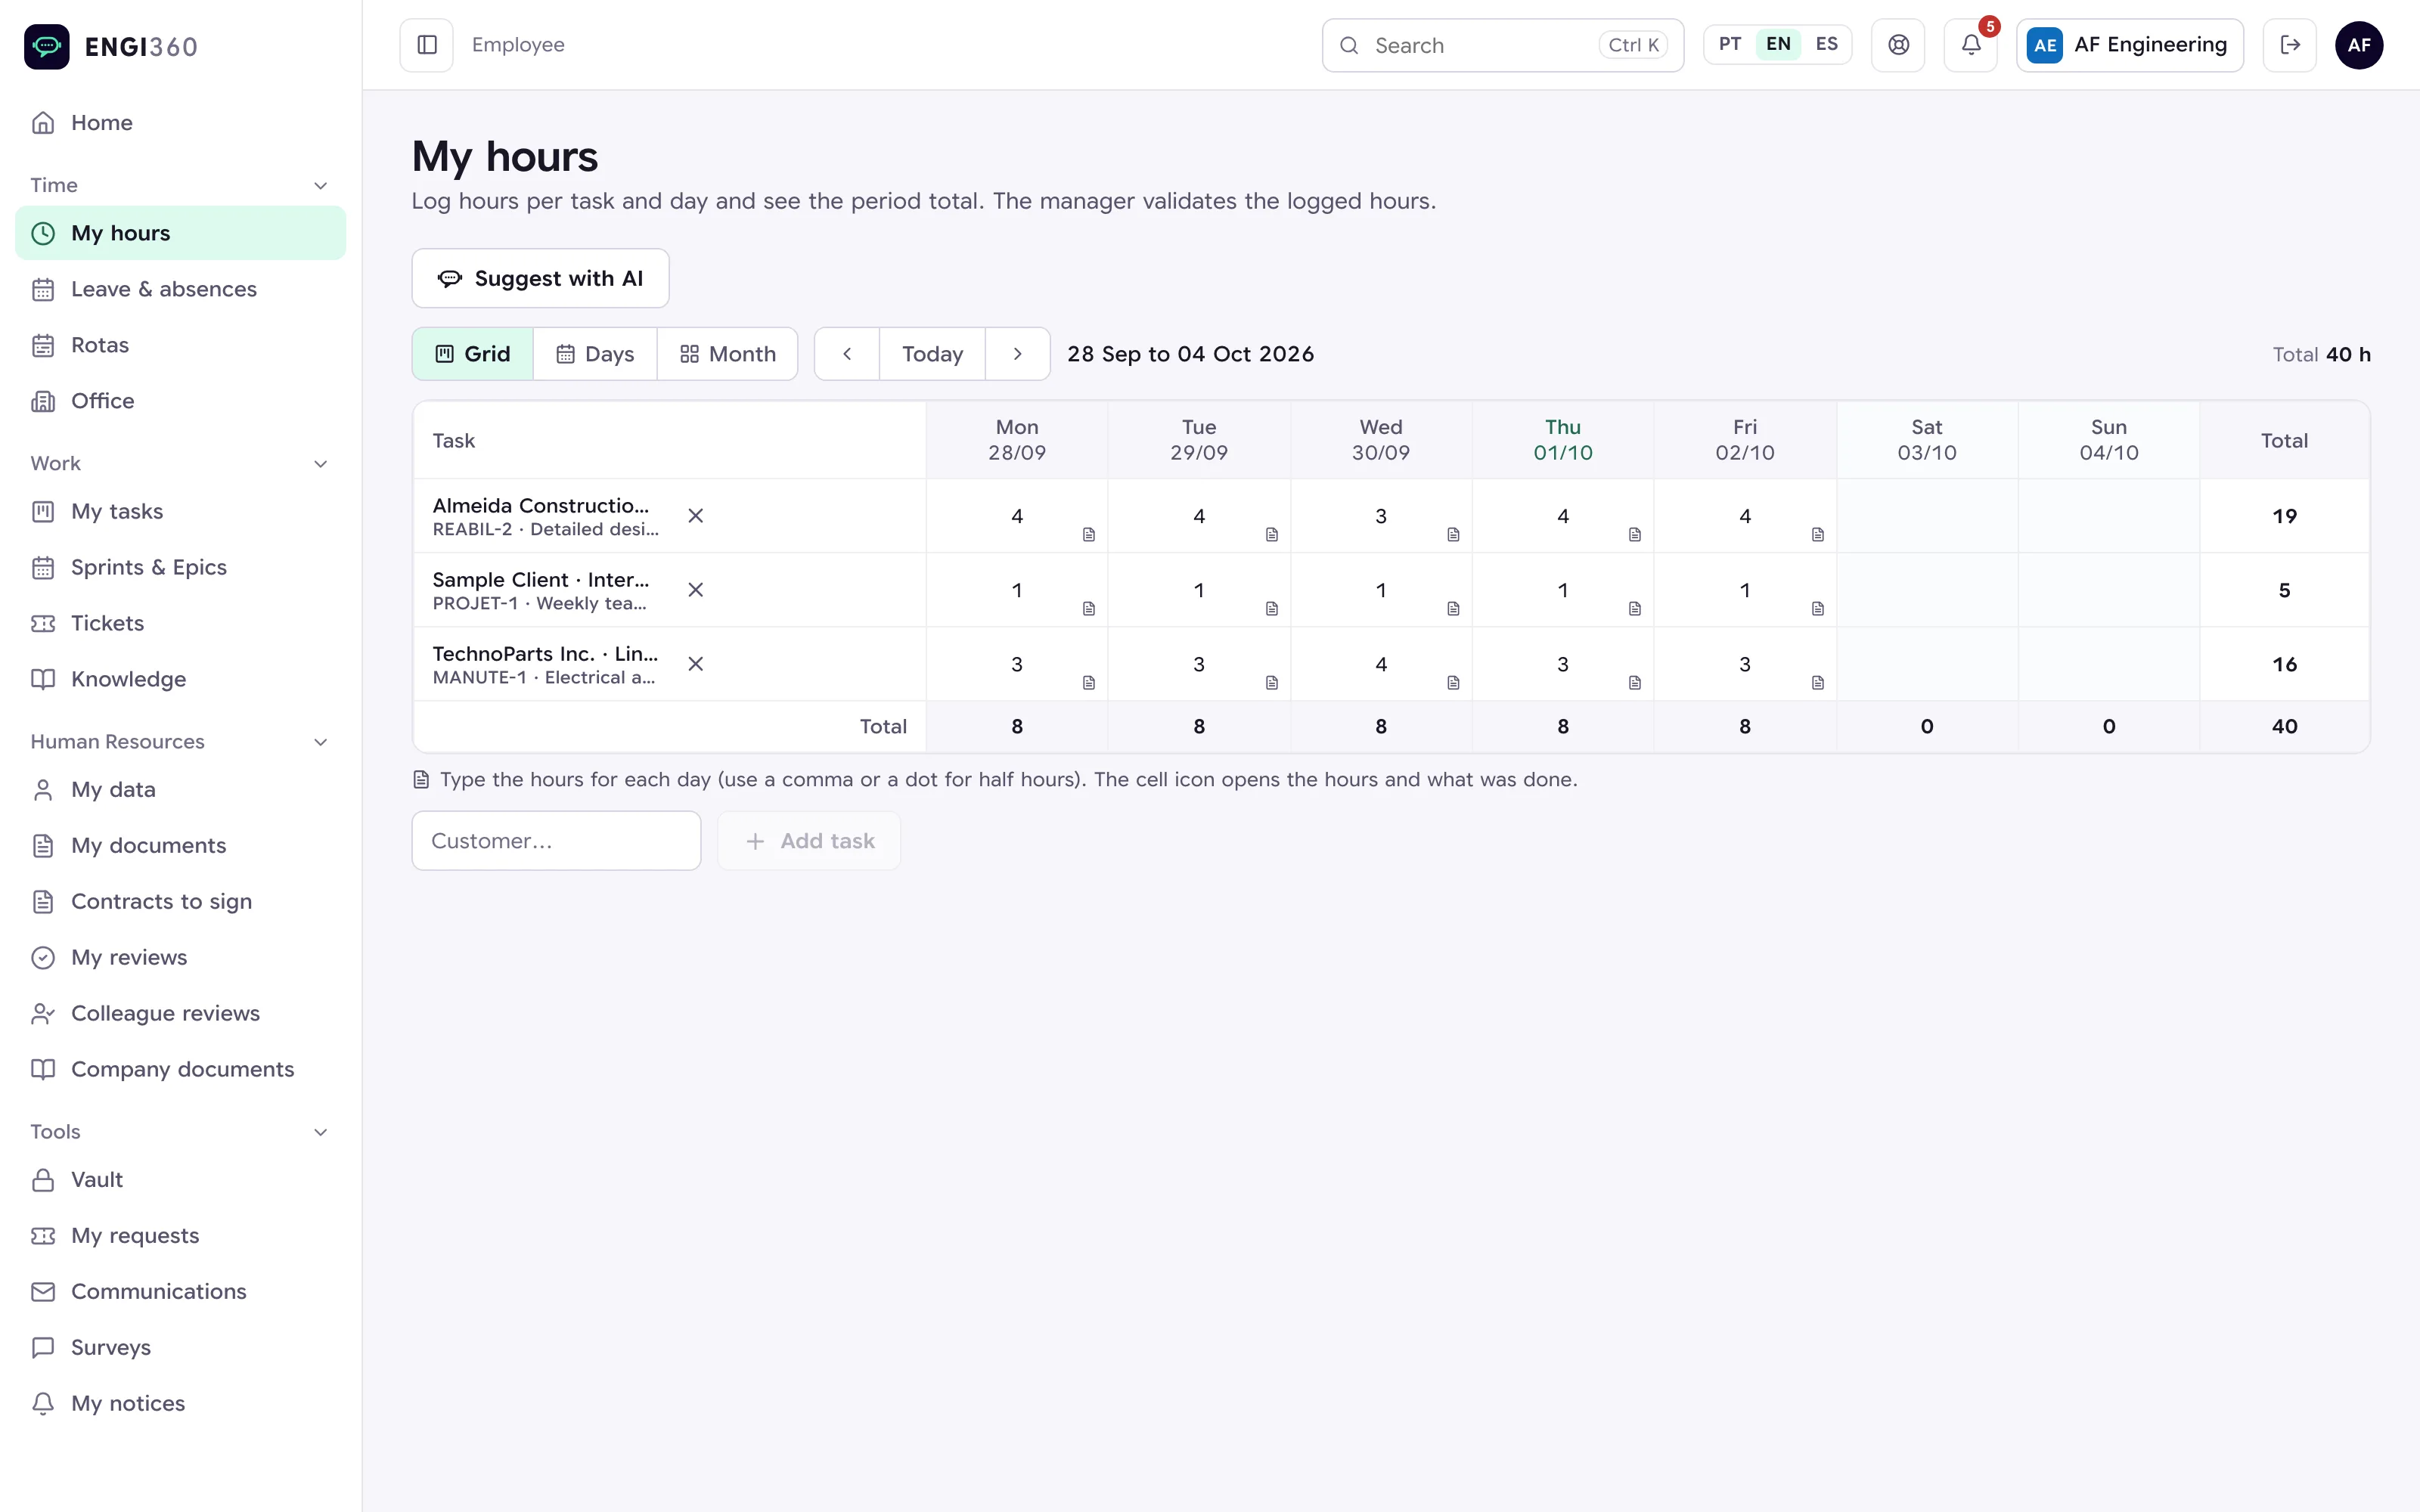Remove the Almeida Construction task row
Image resolution: width=2420 pixels, height=1512 pixels.
696,516
